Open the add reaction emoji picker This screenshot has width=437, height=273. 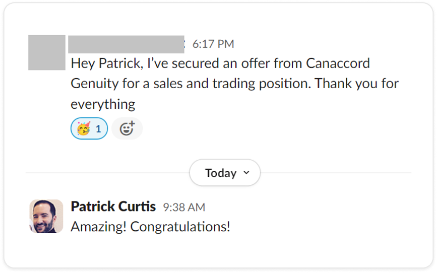[x=127, y=129]
